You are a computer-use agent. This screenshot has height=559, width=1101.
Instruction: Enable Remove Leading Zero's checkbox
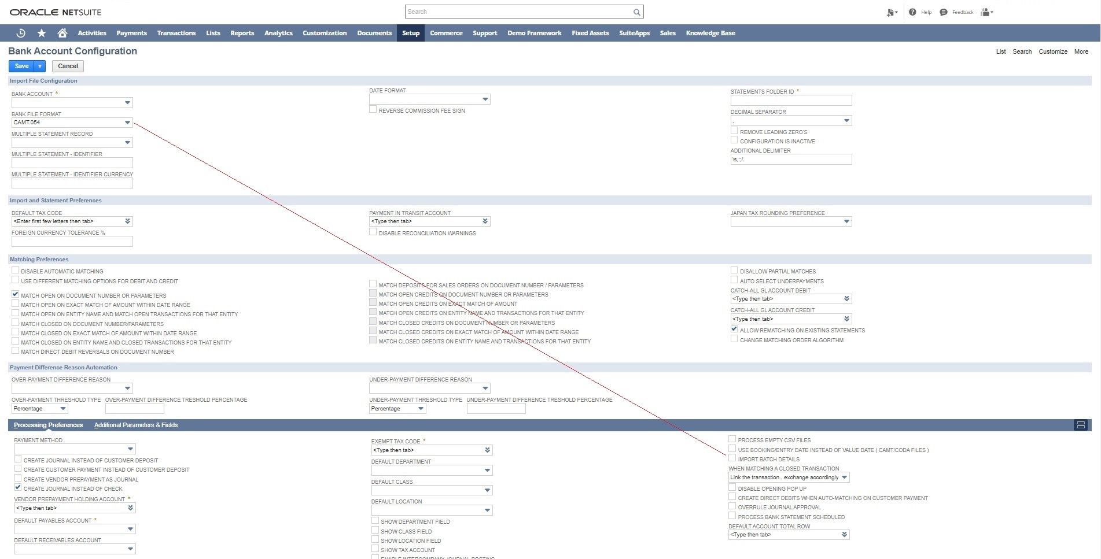pyautogui.click(x=734, y=131)
